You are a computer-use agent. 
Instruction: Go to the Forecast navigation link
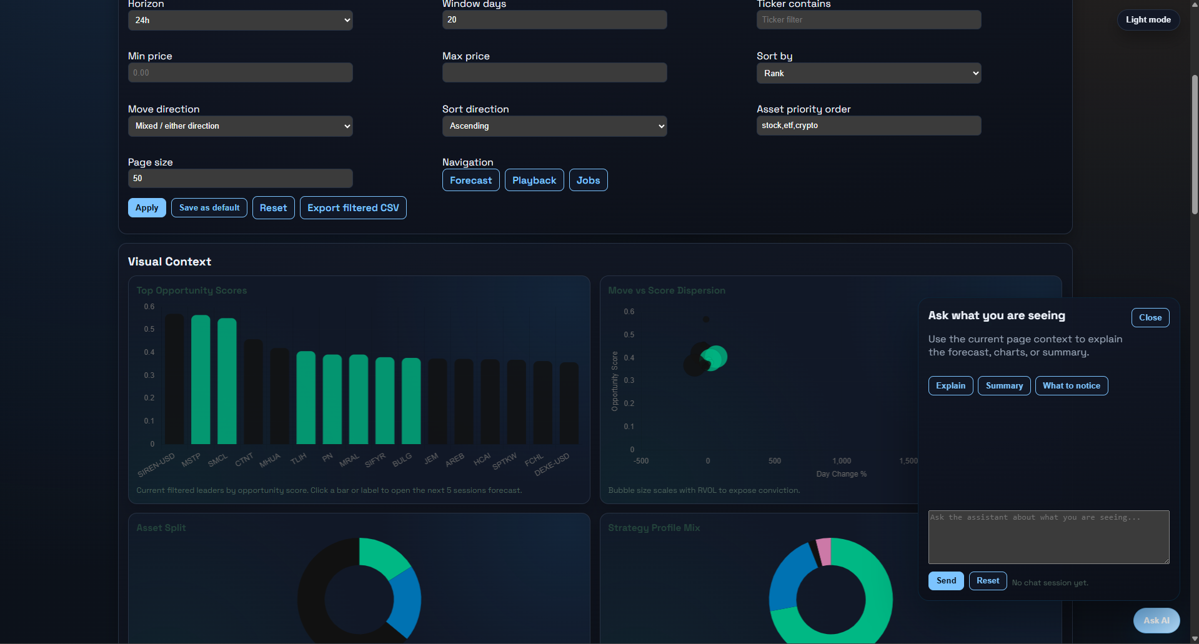click(470, 181)
